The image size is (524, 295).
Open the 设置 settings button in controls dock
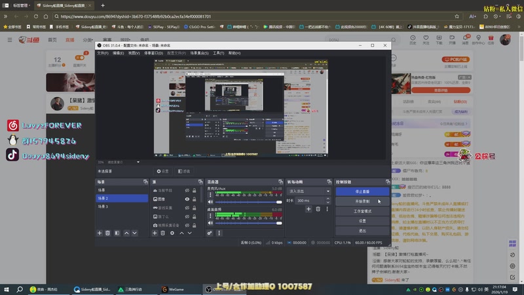click(x=362, y=221)
